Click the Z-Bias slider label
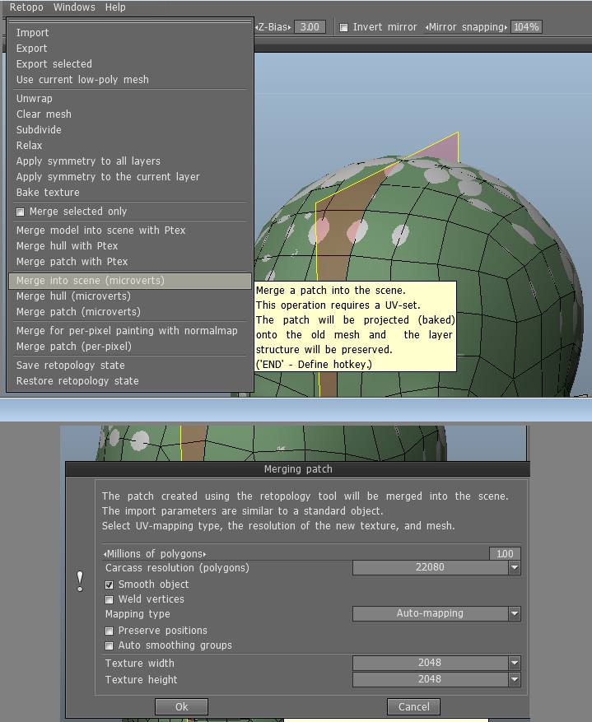 [273, 27]
